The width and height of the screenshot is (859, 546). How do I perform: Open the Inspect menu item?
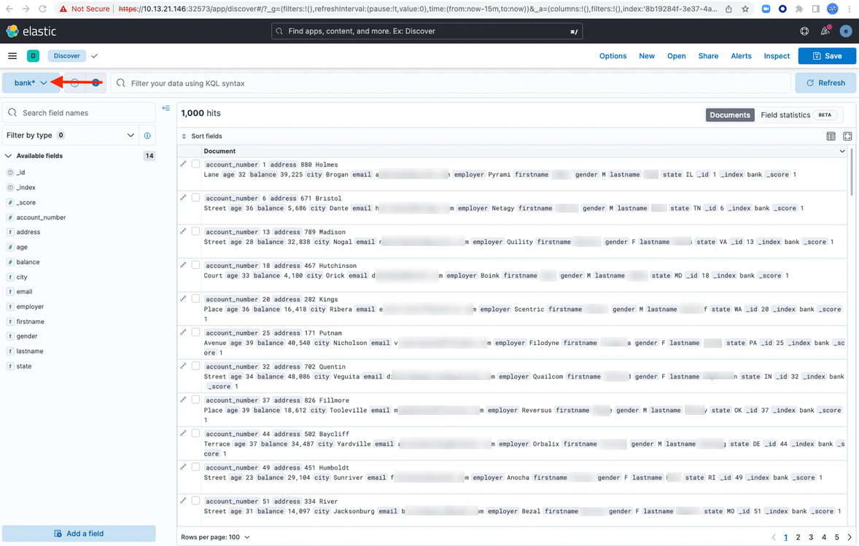[777, 56]
